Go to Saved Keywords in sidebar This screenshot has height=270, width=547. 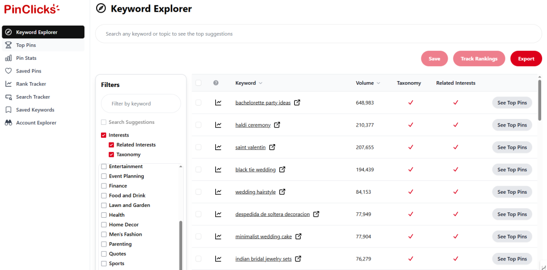coord(43,110)
